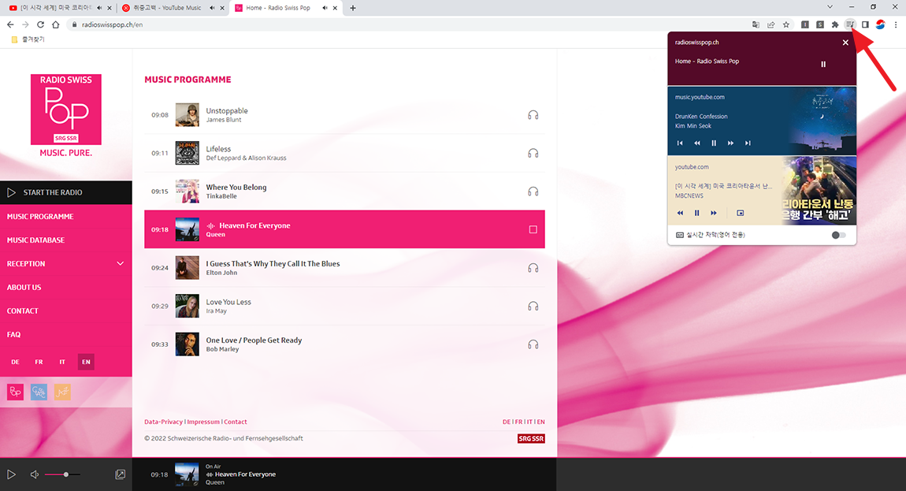Skip to next track in YouTube Music card
Viewport: 906px width, 491px height.
748,143
